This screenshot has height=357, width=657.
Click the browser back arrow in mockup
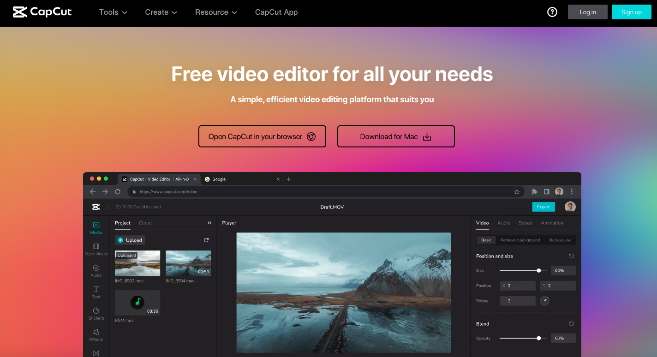tap(93, 192)
